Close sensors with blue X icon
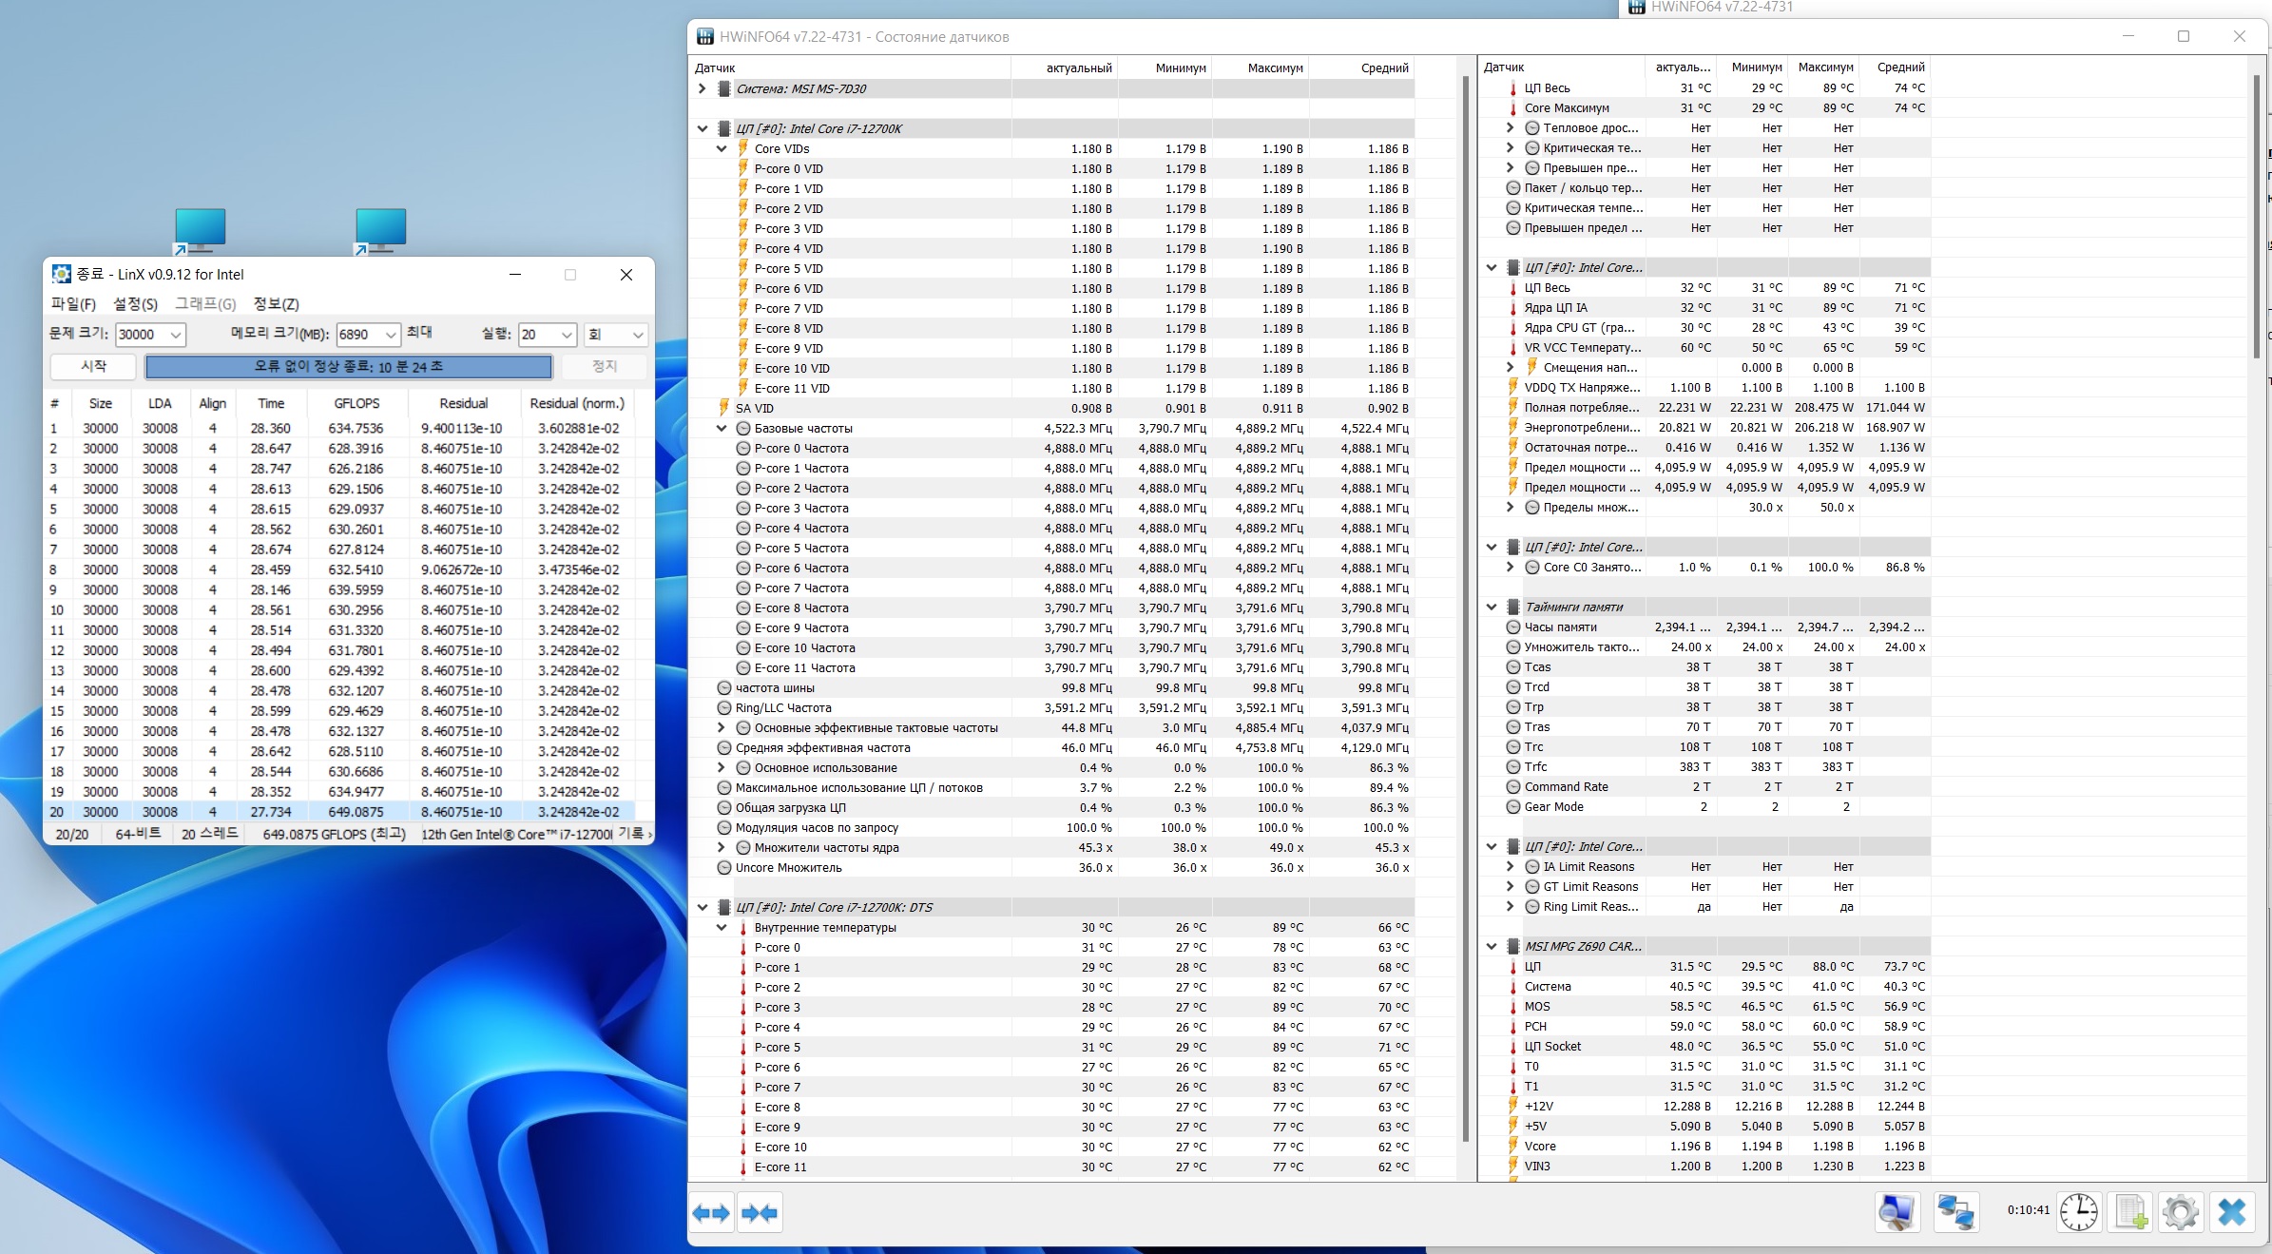 point(2231,1212)
